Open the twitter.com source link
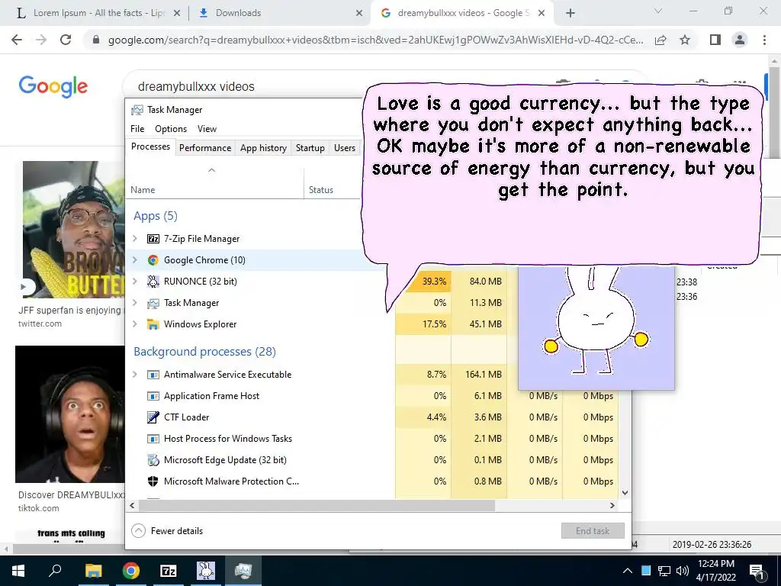 click(40, 324)
